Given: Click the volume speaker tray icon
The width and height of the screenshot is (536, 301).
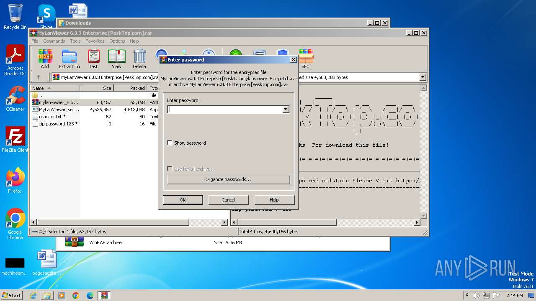Looking at the screenshot, I should [476, 296].
